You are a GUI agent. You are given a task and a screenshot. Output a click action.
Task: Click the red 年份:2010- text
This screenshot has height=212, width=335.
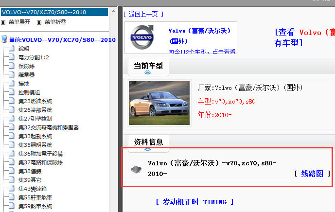pos(214,115)
